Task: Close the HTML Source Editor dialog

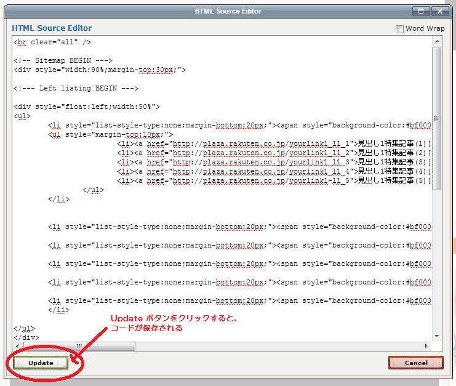Action: coord(439,10)
